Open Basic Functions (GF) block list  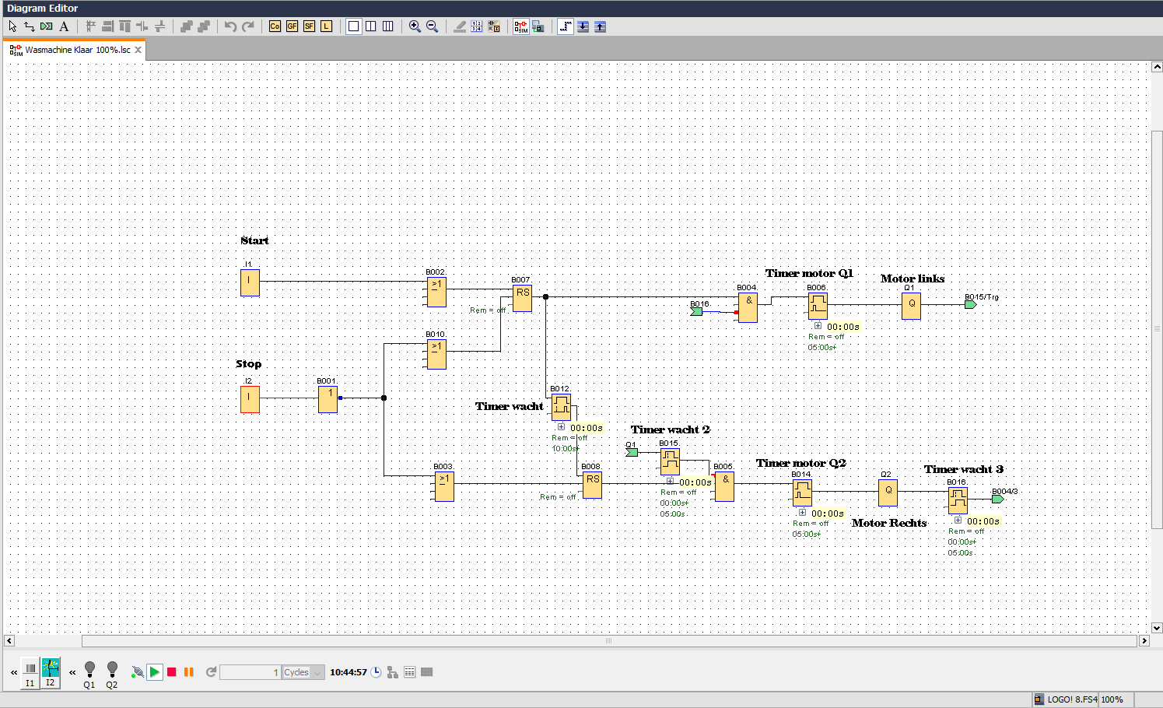(292, 26)
